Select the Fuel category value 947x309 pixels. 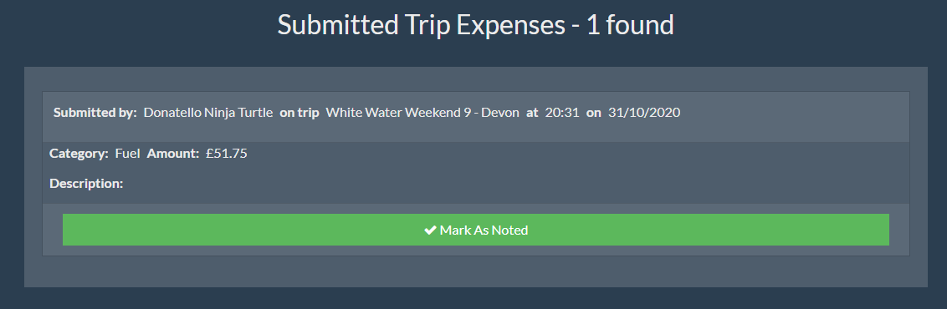click(x=127, y=154)
